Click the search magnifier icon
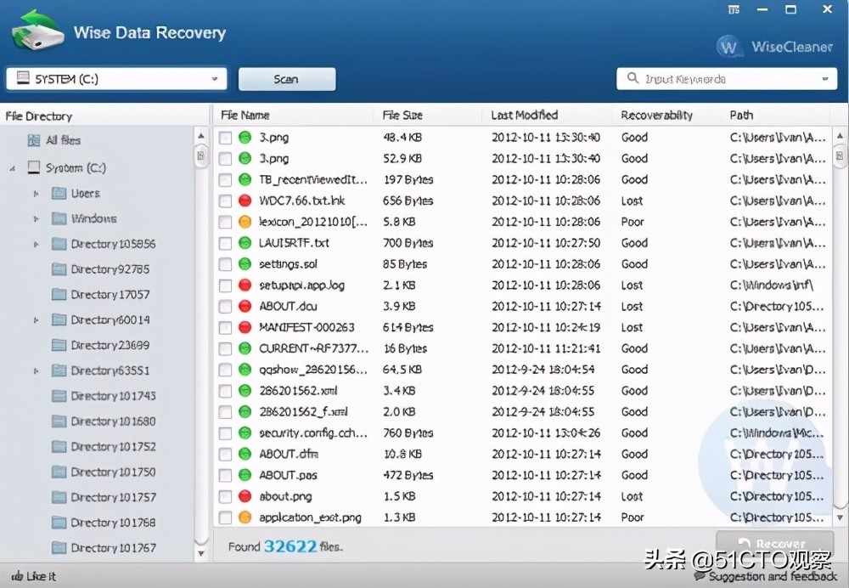The height and width of the screenshot is (588, 849). tap(633, 78)
